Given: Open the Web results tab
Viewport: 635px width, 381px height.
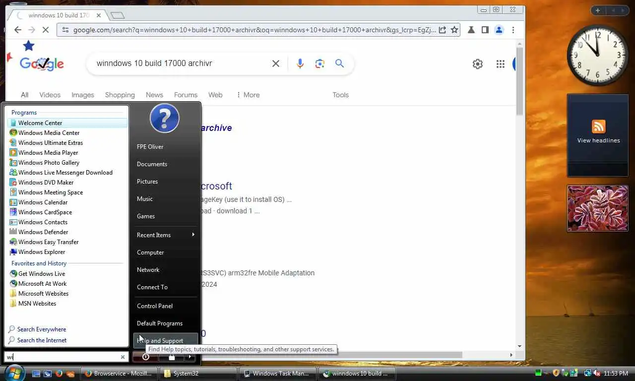Looking at the screenshot, I should coord(215,95).
